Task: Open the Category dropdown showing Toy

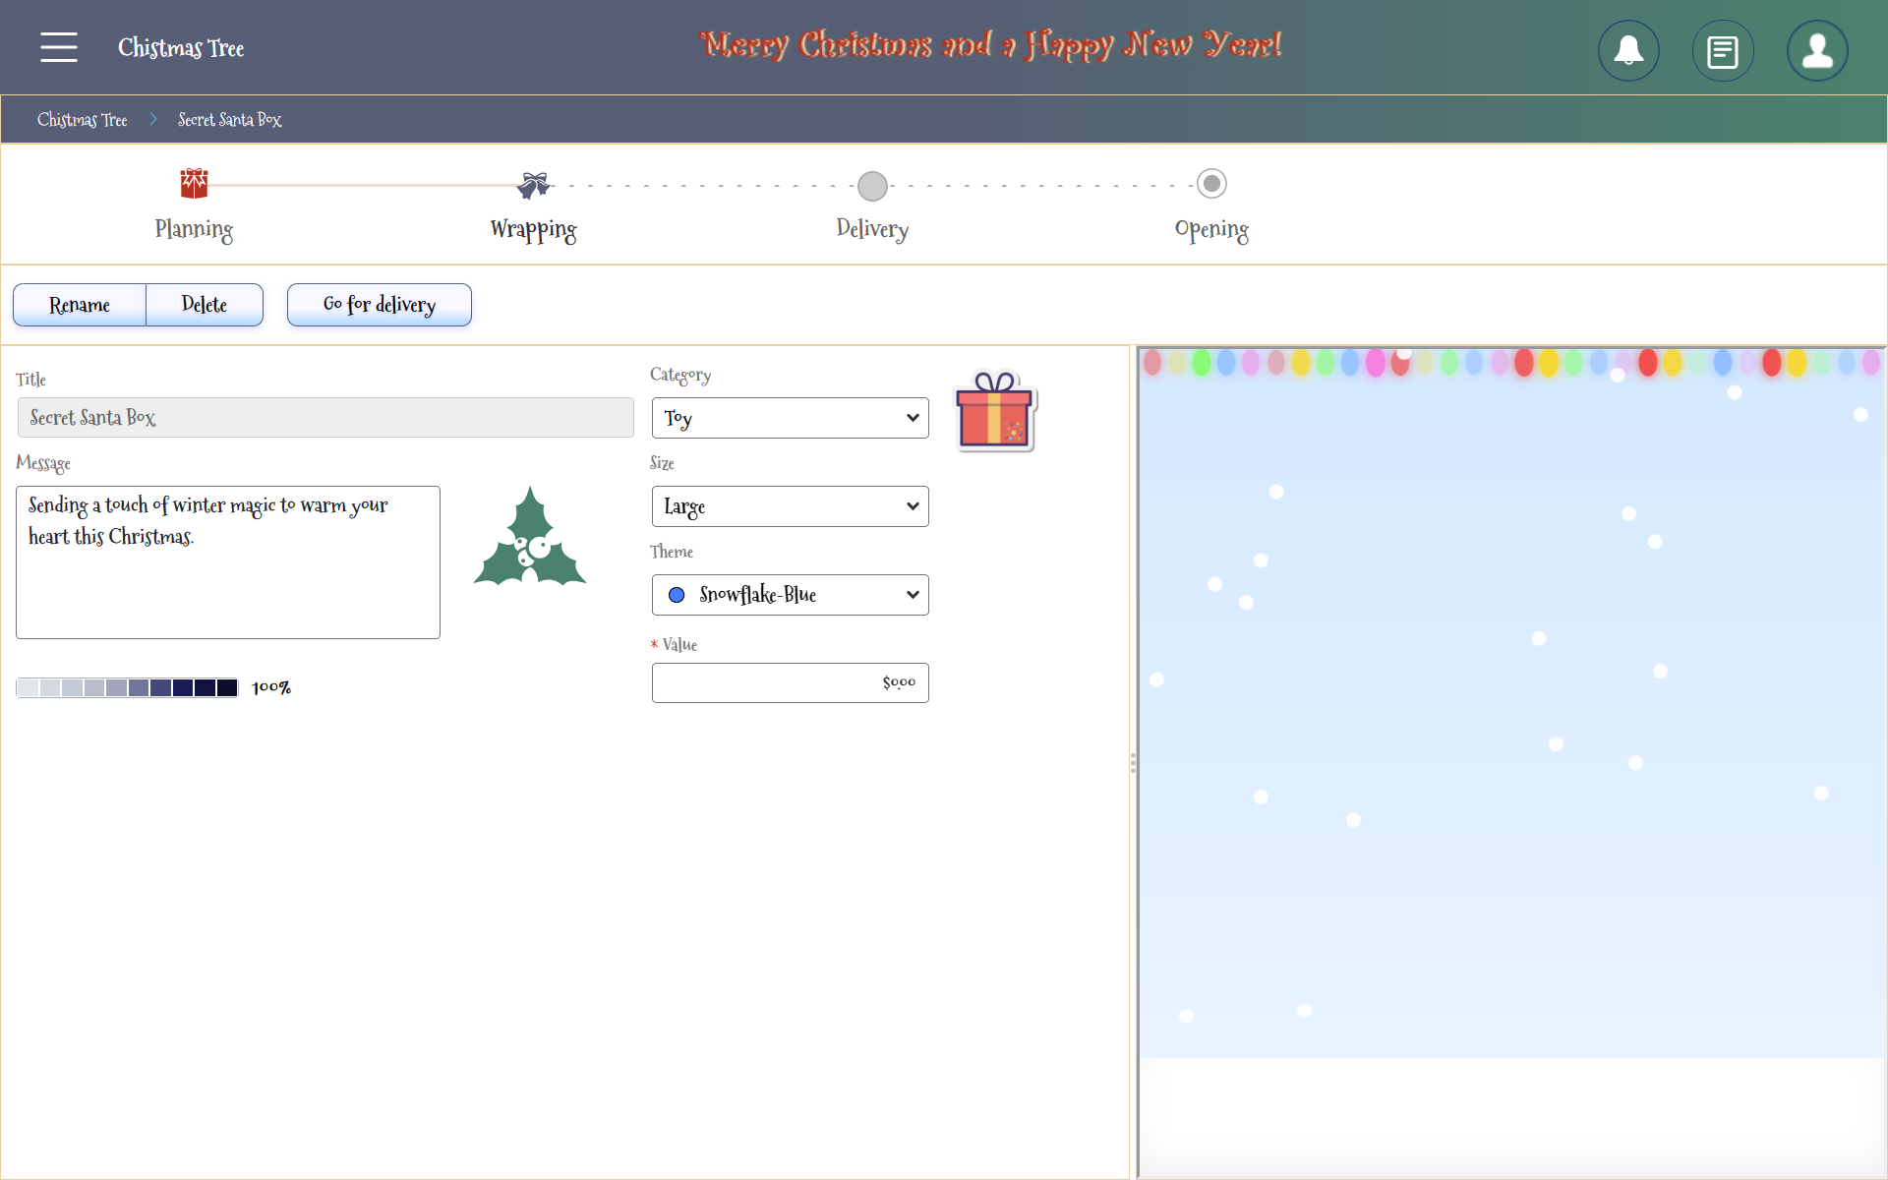Action: [790, 418]
